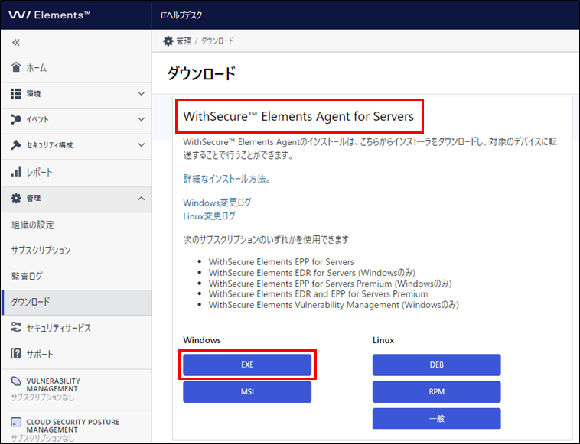The height and width of the screenshot is (444, 580).
Task: Click the 環境 list icon
Action: (x=16, y=94)
